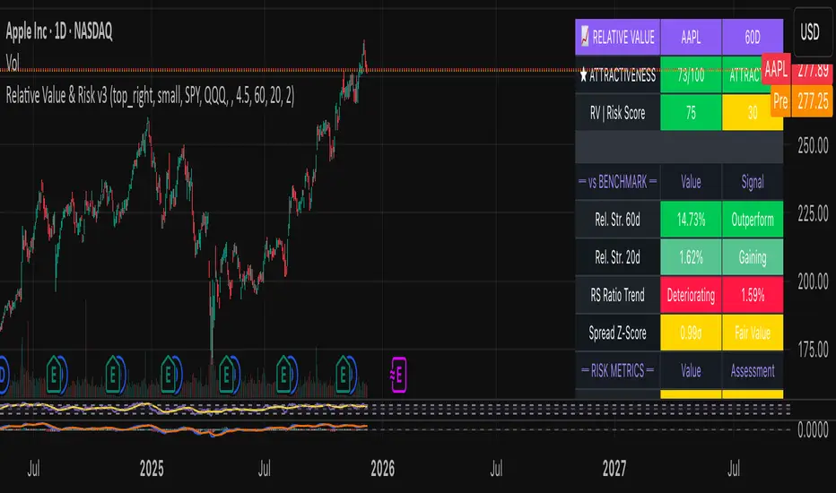Viewport: 836px width, 493px height.
Task: Click the Jul label after 2027
Action: (x=734, y=469)
